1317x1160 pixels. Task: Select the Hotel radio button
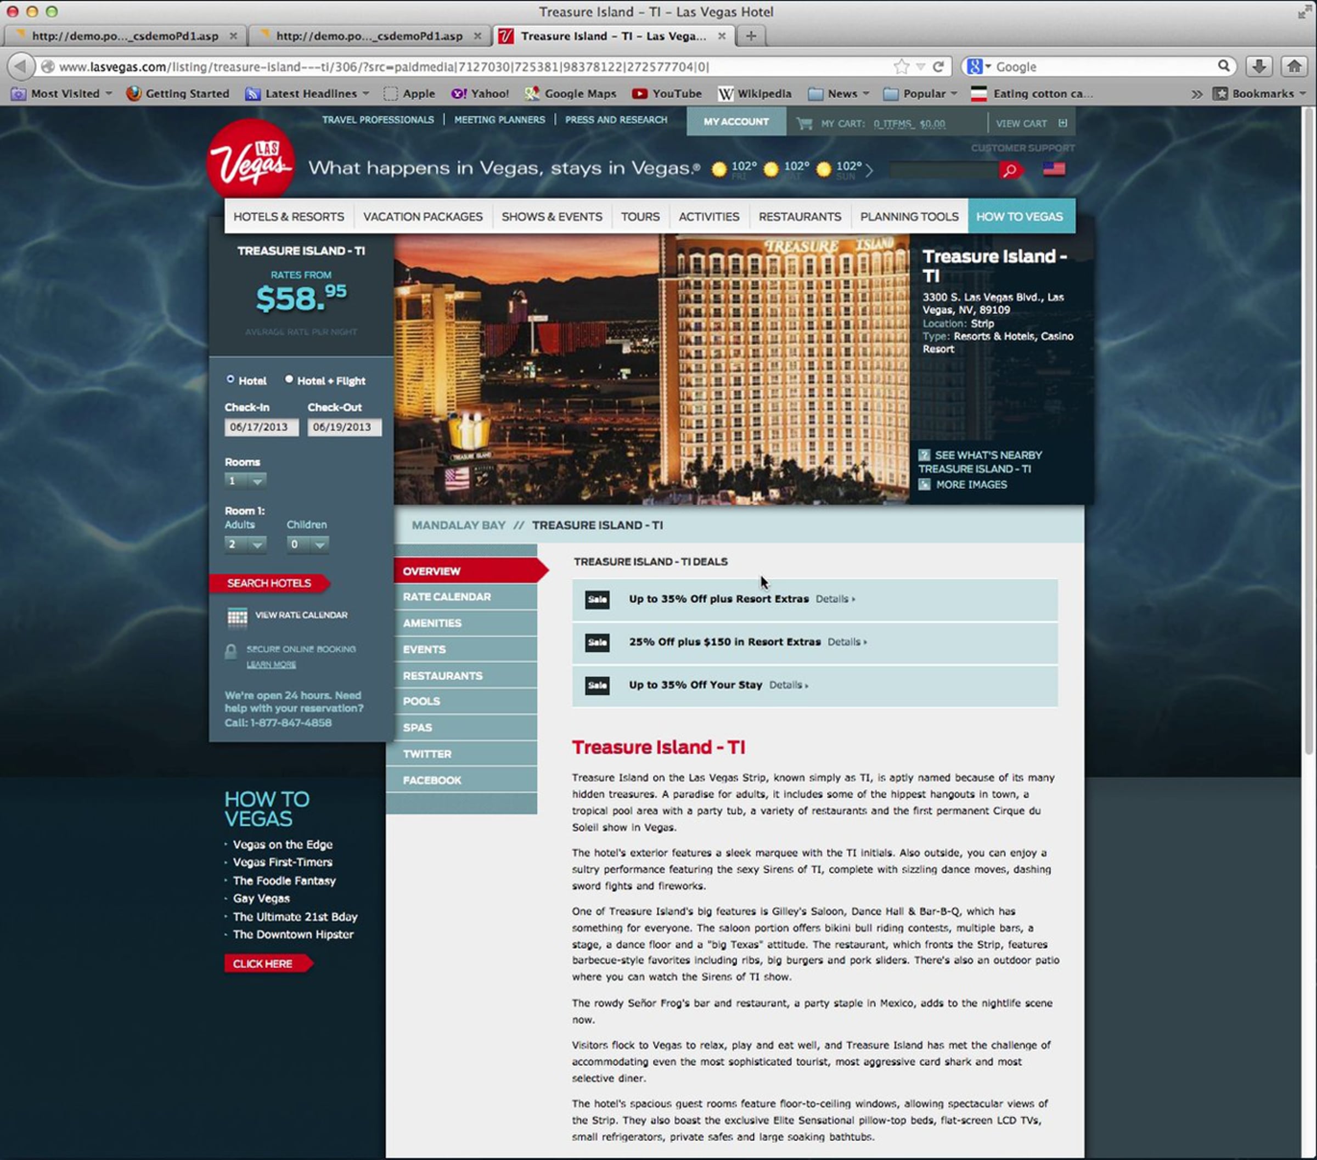(230, 380)
